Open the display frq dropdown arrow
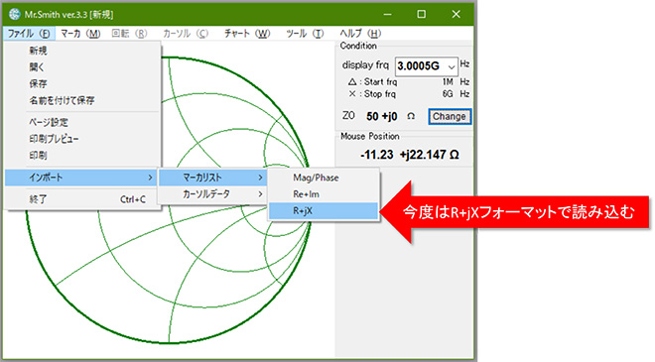 coord(452,66)
